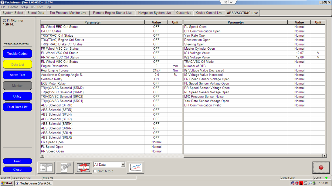This screenshot has width=332, height=186.
Task: Click Techstream taskbar button
Action: pos(34,183)
